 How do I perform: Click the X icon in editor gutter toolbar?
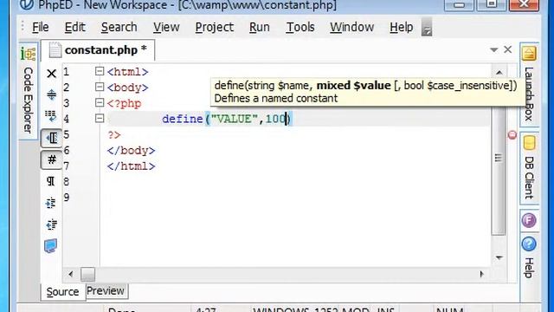click(51, 73)
